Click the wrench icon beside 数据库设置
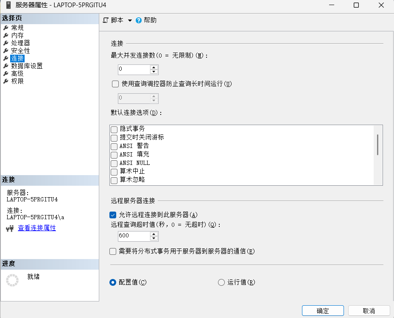This screenshot has width=394, height=318. (6, 66)
